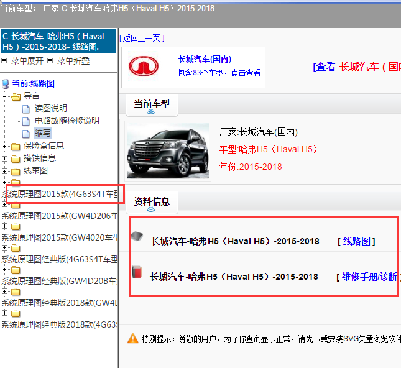Click folder icon above 系统原理图2015款(4G63S4T

(16, 182)
